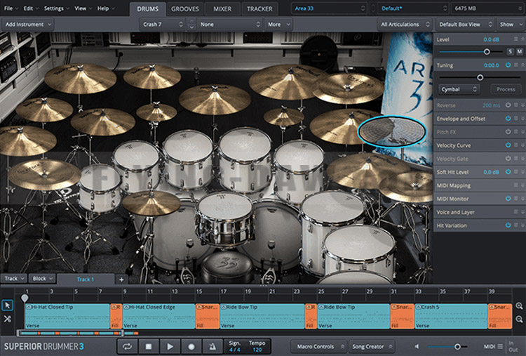Viewport: 526px width, 356px height.
Task: Adjust the Level slider handle
Action: (487, 52)
